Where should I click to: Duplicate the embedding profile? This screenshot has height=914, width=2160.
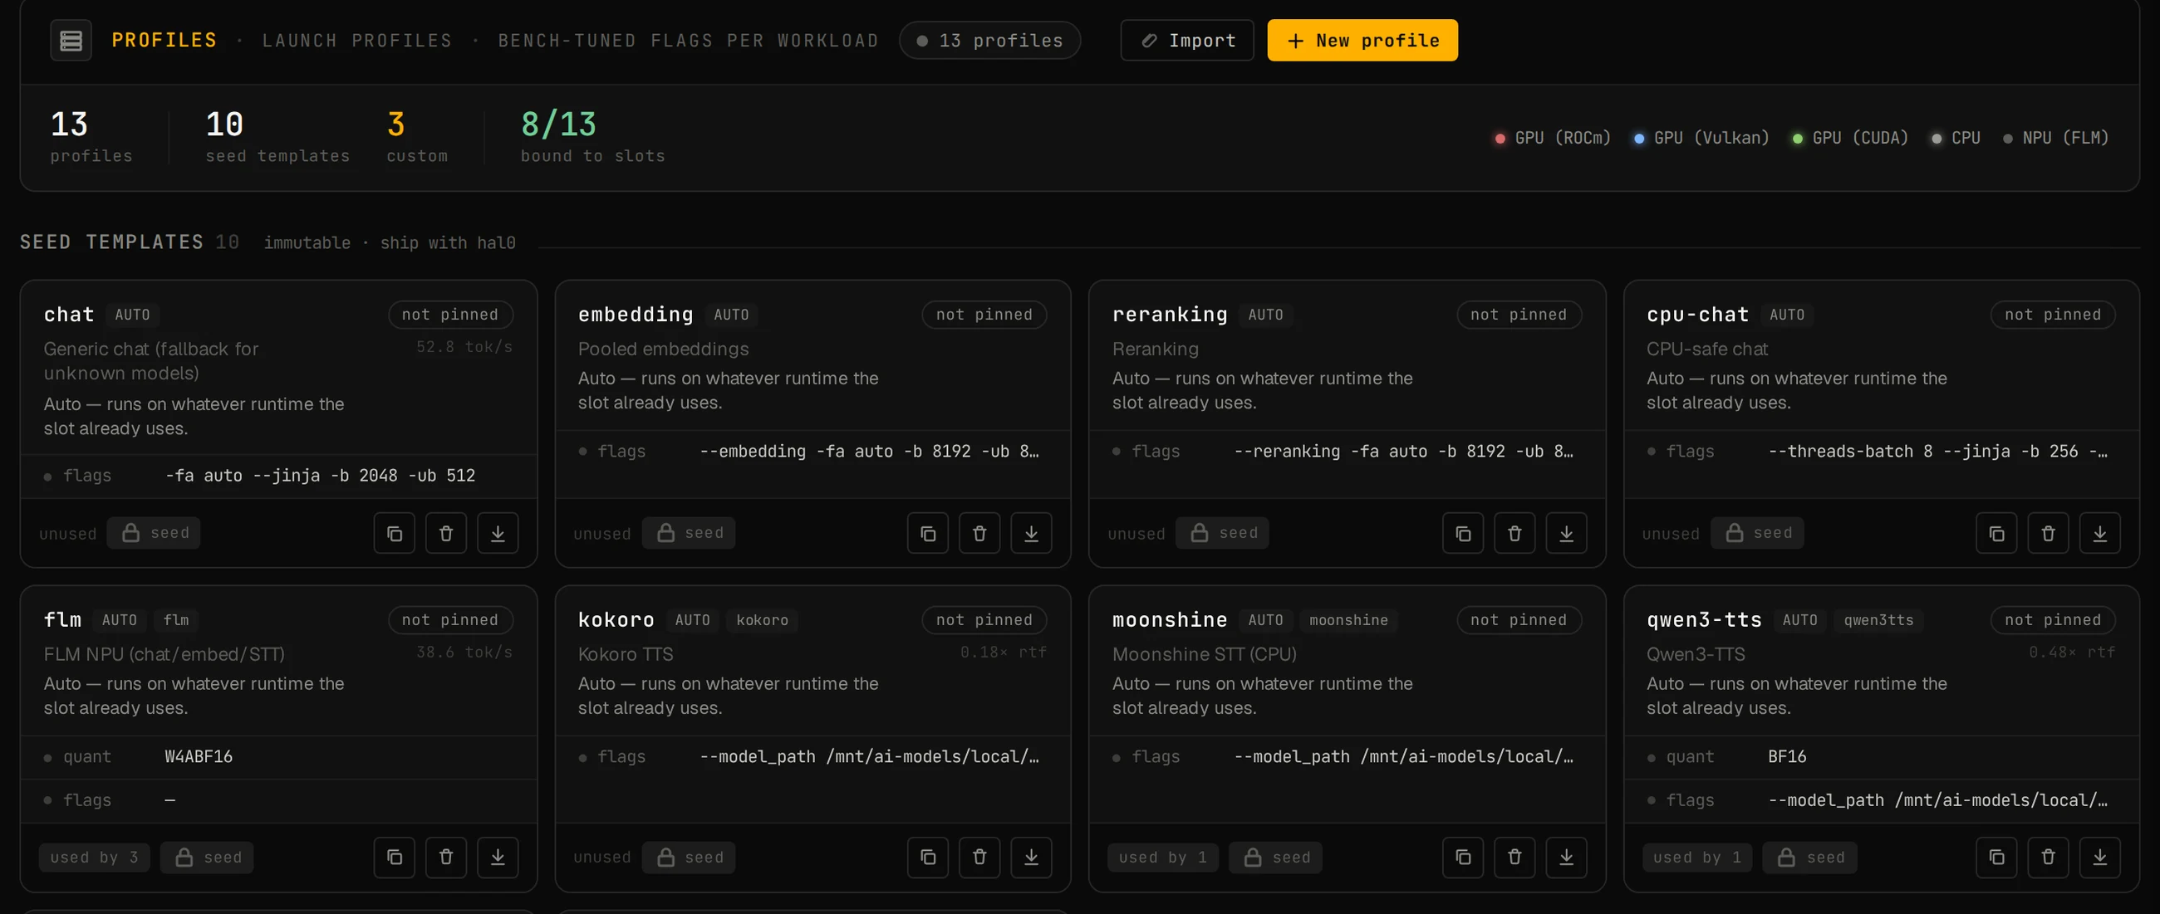pyautogui.click(x=928, y=534)
